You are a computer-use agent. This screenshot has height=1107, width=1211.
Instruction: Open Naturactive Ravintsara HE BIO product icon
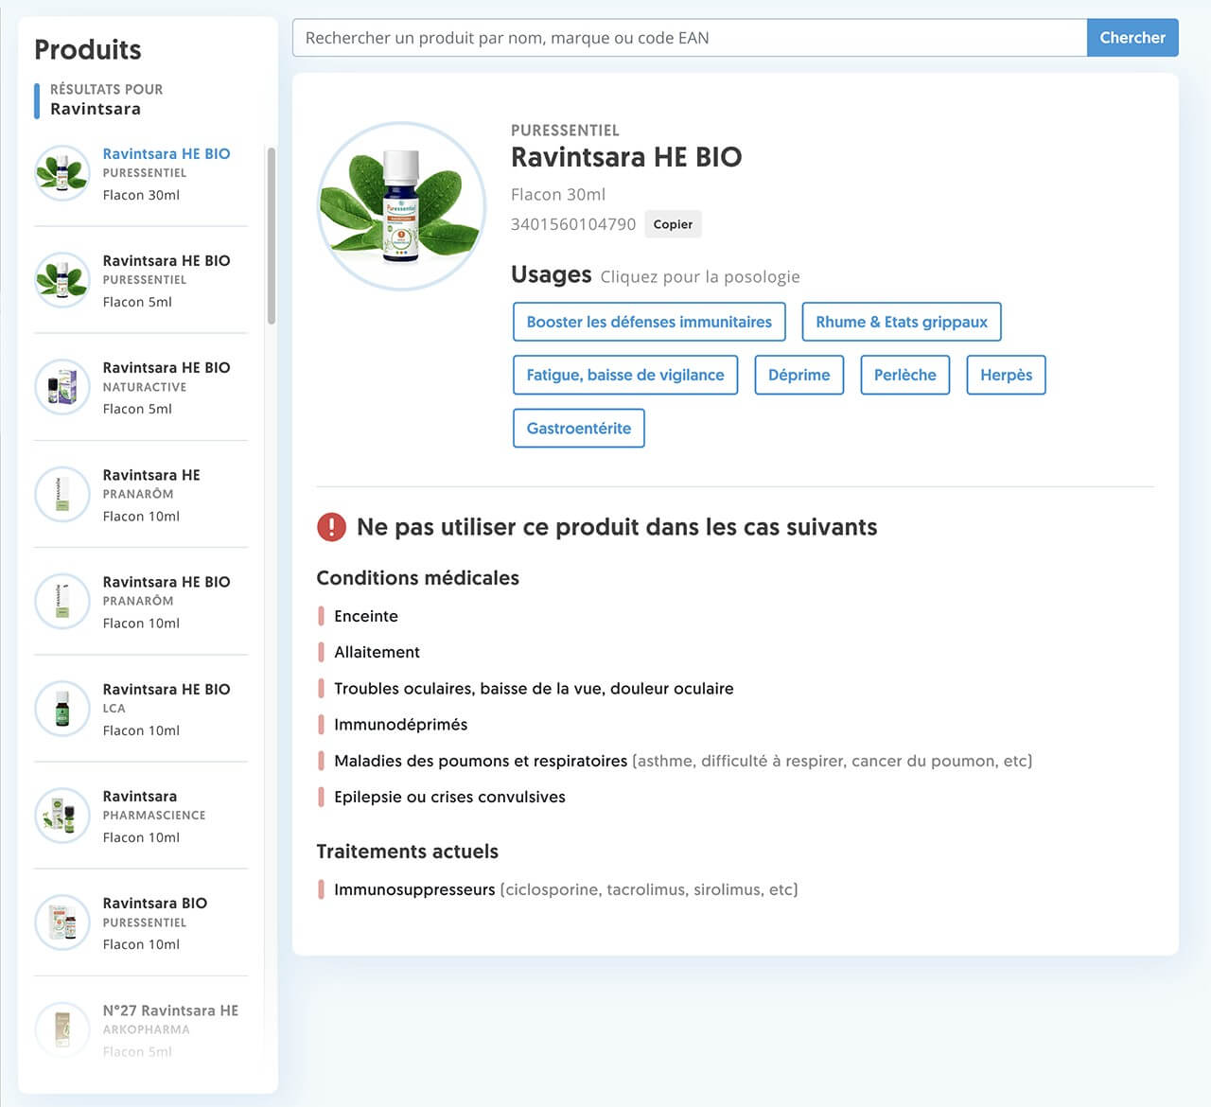point(62,387)
